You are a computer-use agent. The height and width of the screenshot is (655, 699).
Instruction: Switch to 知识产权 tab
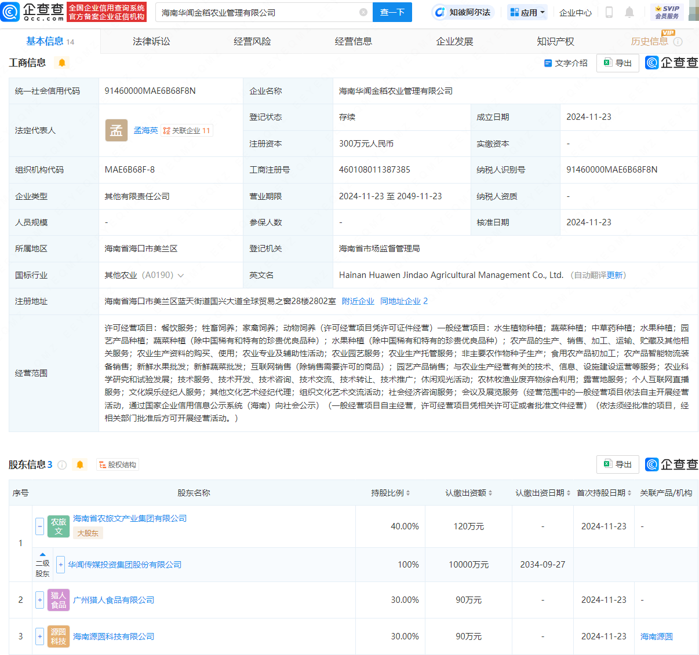(x=555, y=42)
